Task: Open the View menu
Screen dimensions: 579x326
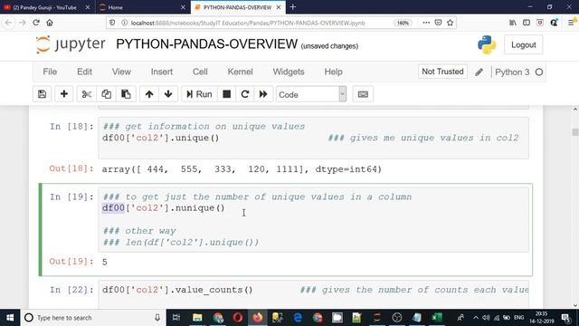Action: [x=121, y=72]
